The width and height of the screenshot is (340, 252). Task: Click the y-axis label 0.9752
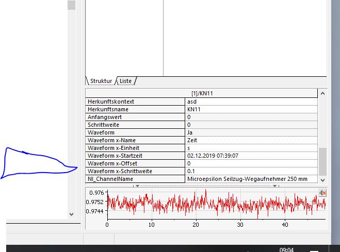coord(95,202)
